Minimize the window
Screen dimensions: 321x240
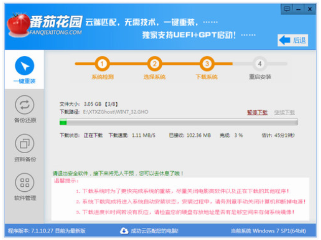coord(298,9)
